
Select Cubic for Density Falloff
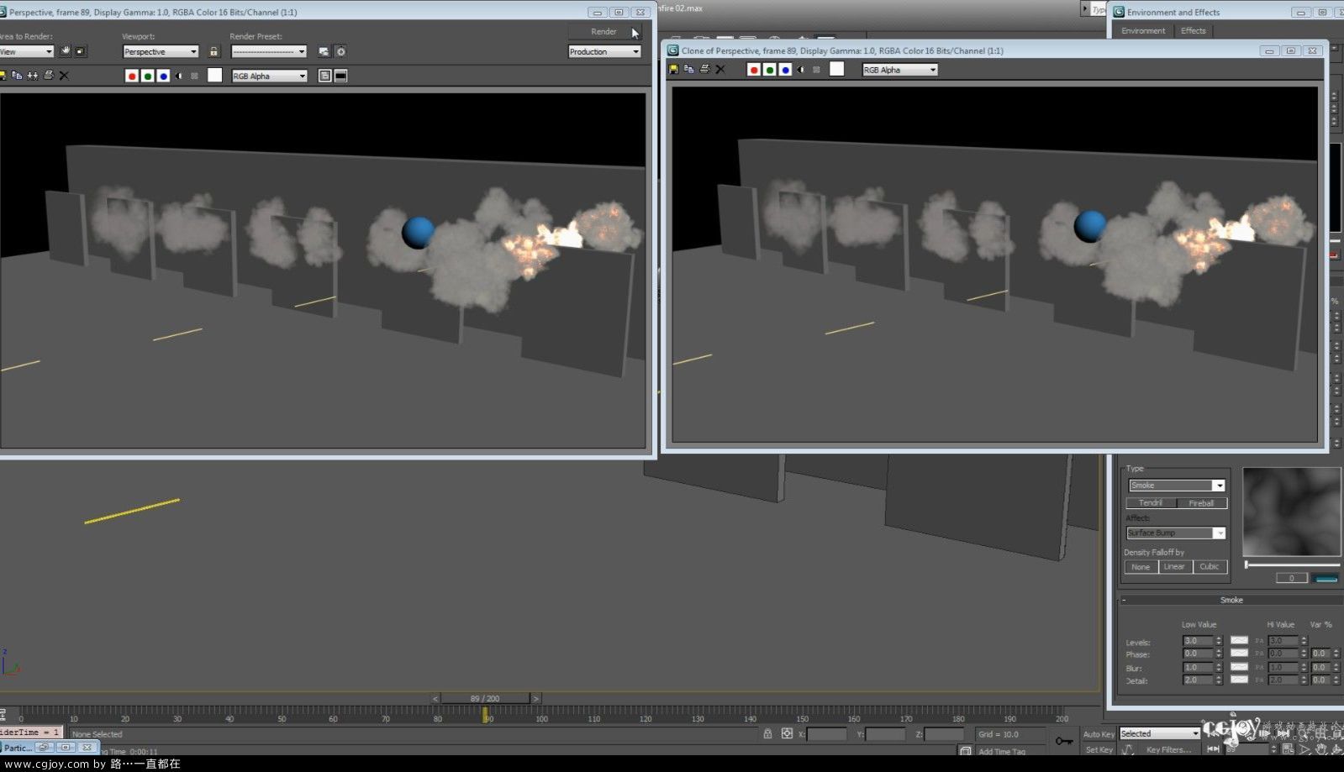1210,567
